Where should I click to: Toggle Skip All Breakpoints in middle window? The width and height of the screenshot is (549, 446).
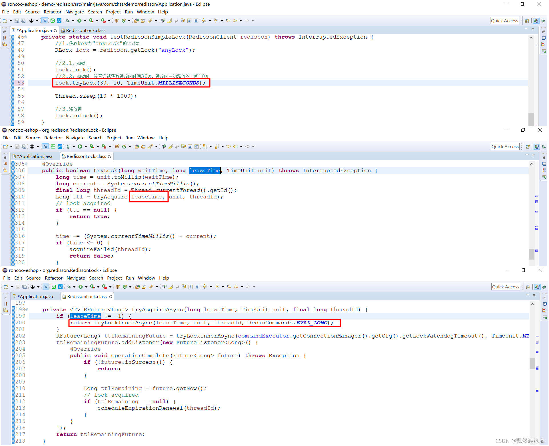(45, 146)
